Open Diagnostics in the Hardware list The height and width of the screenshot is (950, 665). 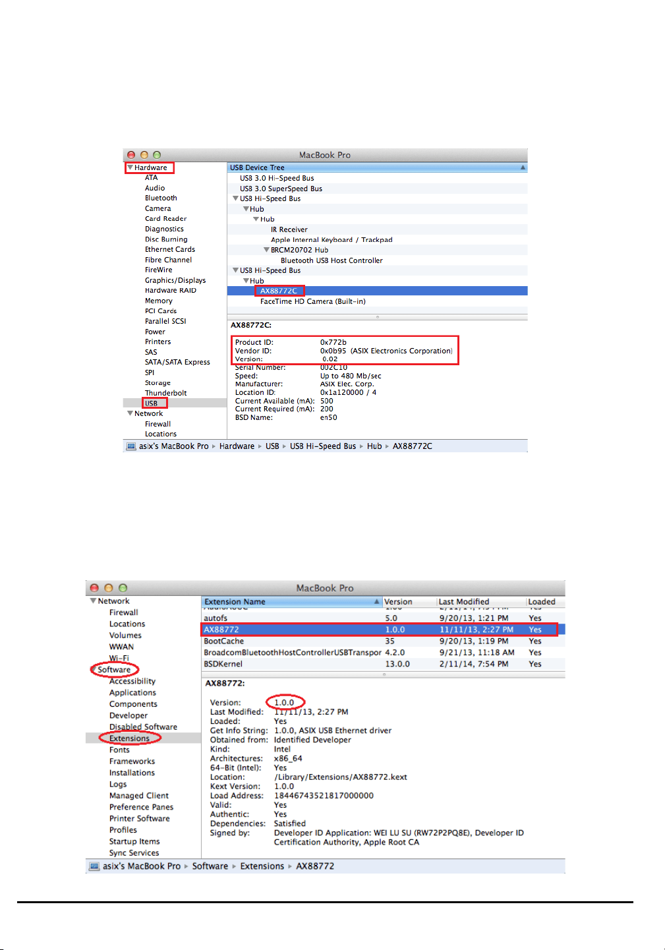(164, 229)
